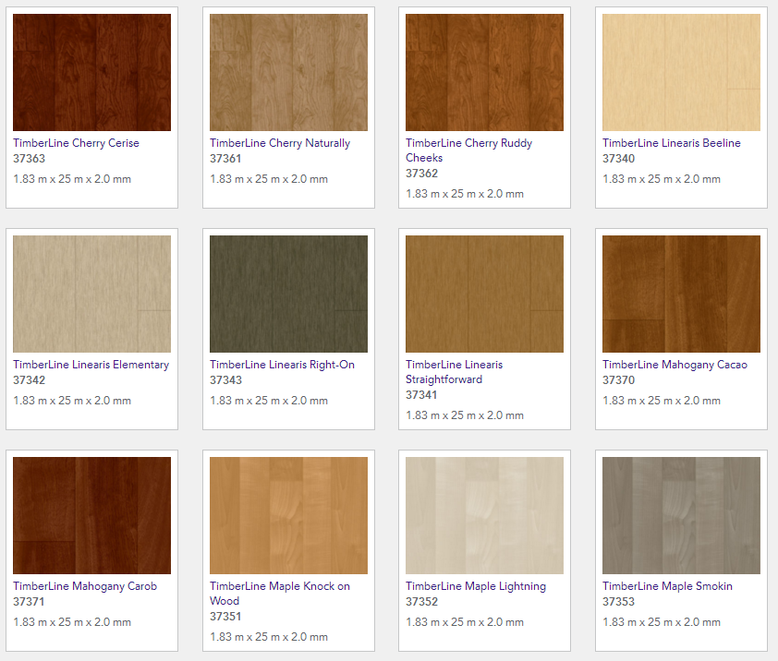This screenshot has width=778, height=661.
Task: Select the Linearis Straightforward swatch image
Action: coord(484,294)
